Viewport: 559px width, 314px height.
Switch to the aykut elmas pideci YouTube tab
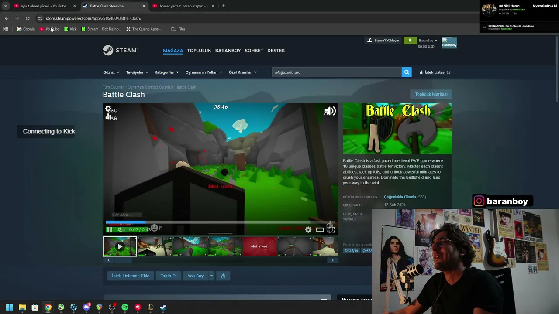click(44, 6)
